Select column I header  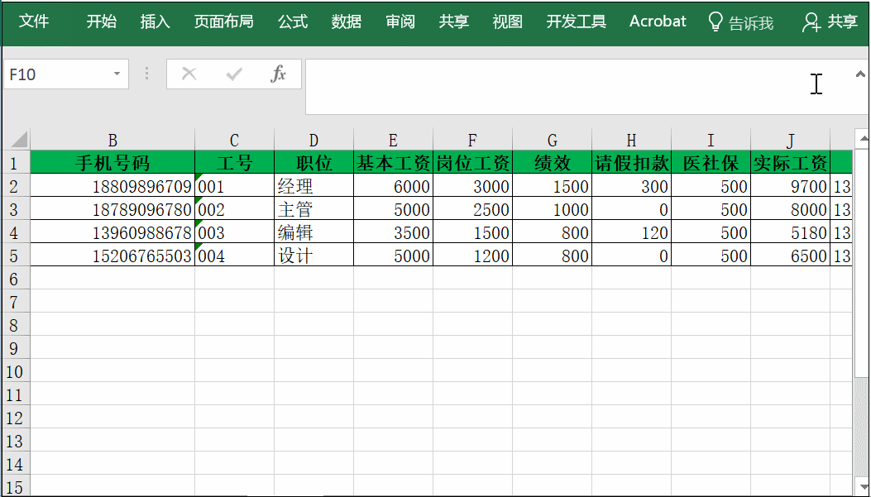tap(711, 140)
